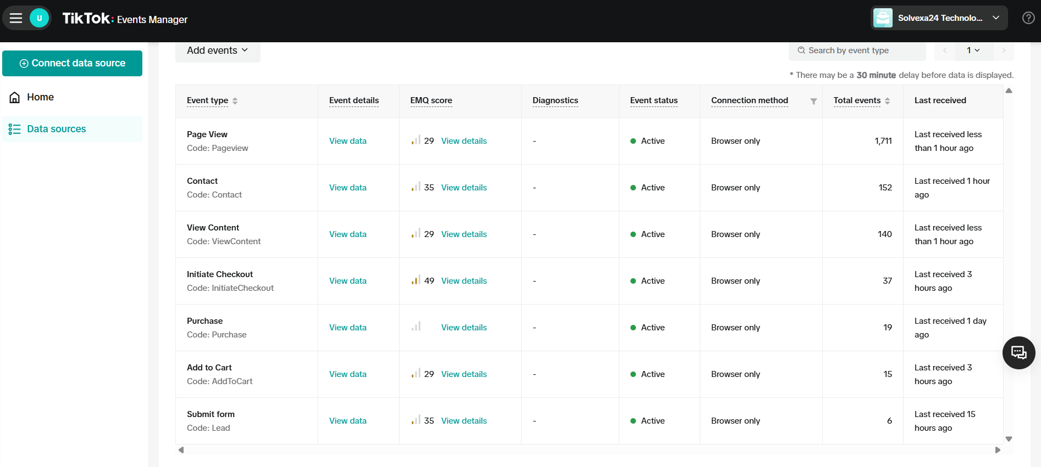
Task: Expand the Add events dropdown
Action: coord(218,50)
